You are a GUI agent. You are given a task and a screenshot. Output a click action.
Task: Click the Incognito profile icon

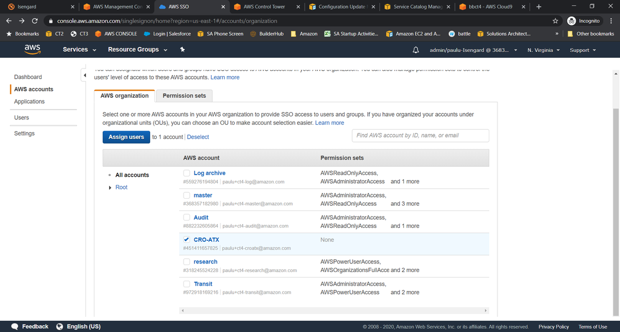571,21
